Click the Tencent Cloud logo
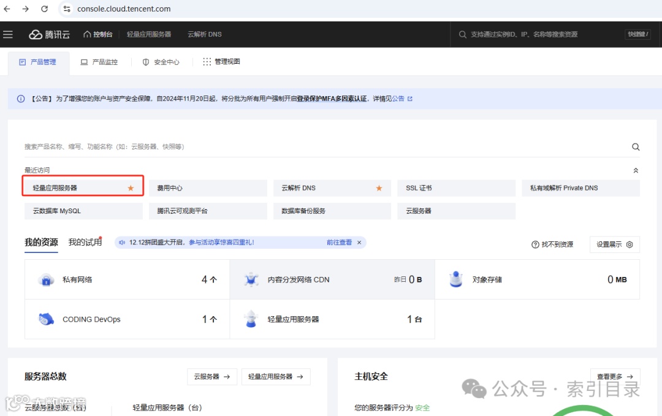The width and height of the screenshot is (662, 416). [x=49, y=34]
